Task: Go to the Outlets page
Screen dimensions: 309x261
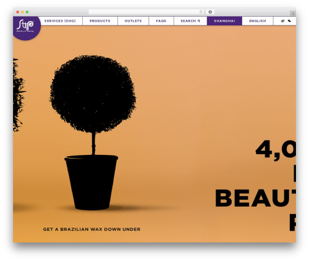Action: coord(133,21)
